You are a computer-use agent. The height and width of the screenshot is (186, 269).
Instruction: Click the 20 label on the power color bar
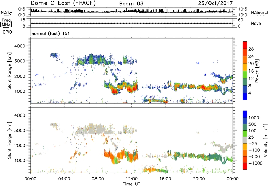(251, 64)
